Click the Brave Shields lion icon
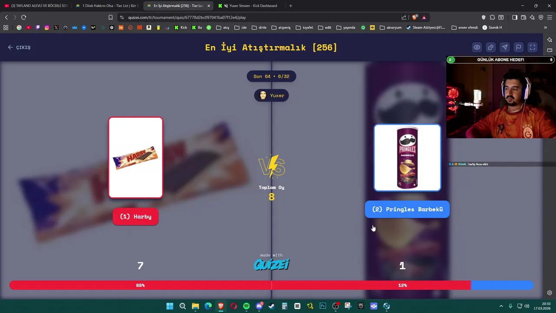 (415, 17)
